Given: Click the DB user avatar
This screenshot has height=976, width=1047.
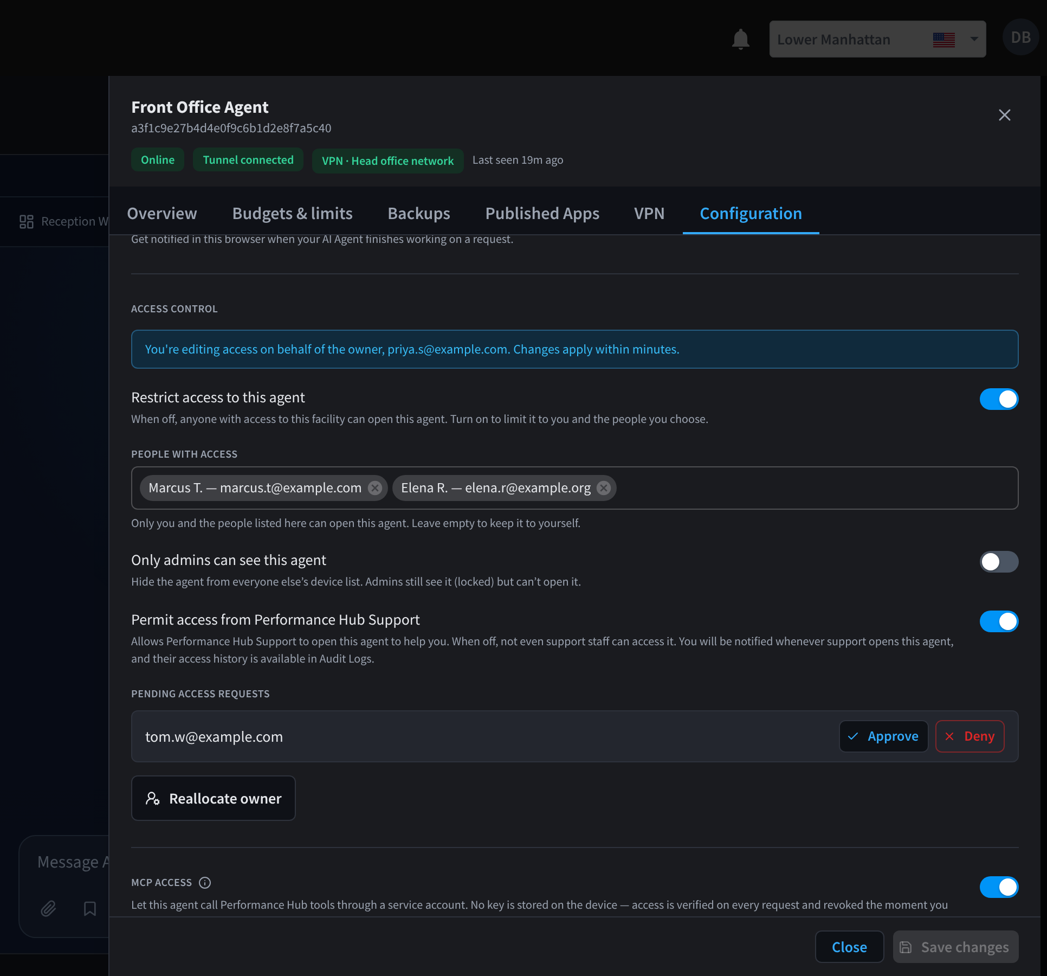Looking at the screenshot, I should coord(1021,37).
